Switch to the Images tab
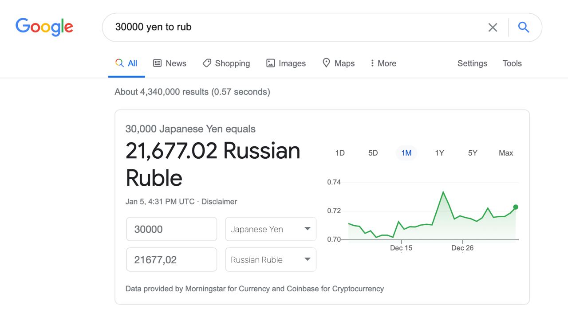568x313 pixels. tap(286, 63)
